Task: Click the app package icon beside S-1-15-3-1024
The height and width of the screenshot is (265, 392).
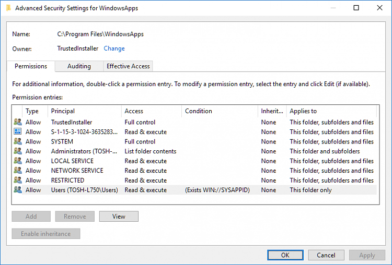Action: 18,131
